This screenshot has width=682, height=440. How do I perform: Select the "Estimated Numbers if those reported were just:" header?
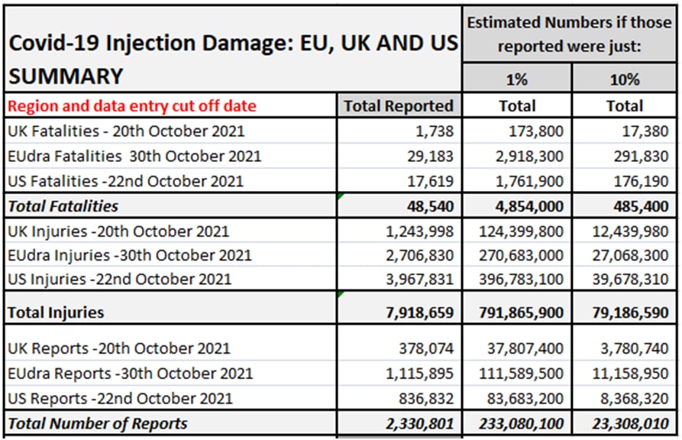coord(570,34)
